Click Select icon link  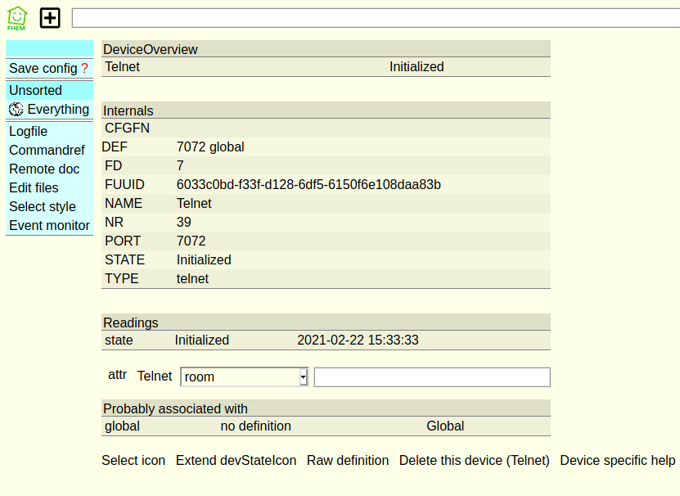(133, 460)
